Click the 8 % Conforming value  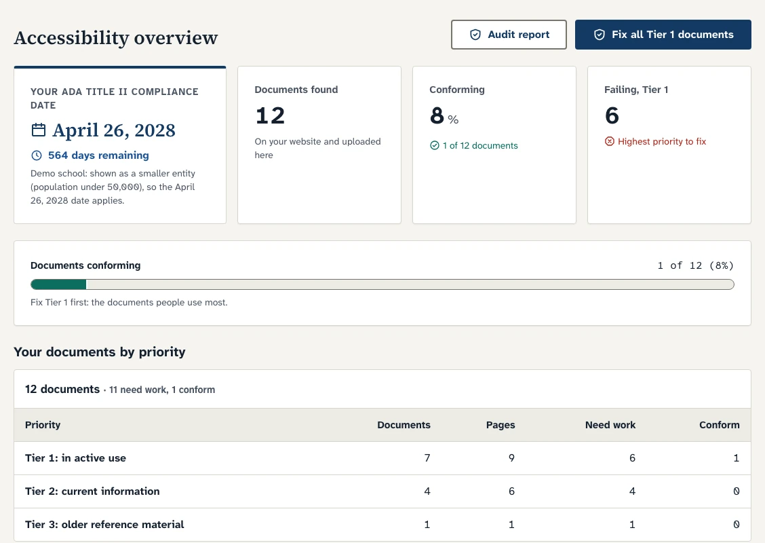click(444, 116)
